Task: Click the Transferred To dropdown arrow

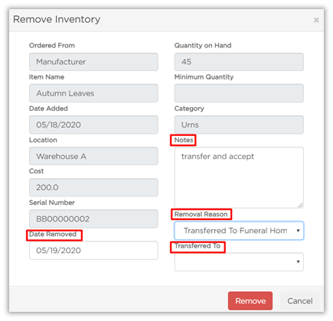Action: 298,262
